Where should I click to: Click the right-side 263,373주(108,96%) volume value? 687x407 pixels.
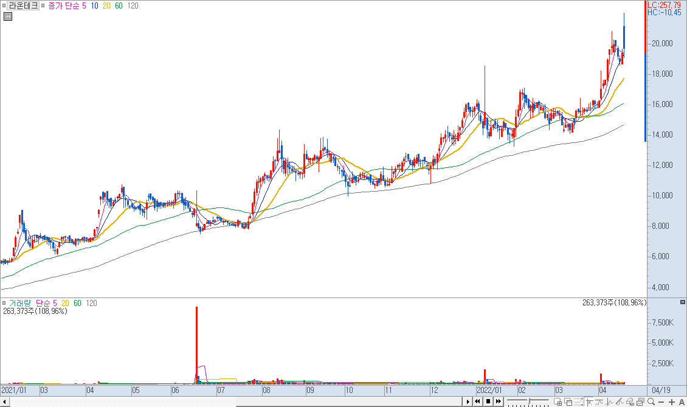614,302
